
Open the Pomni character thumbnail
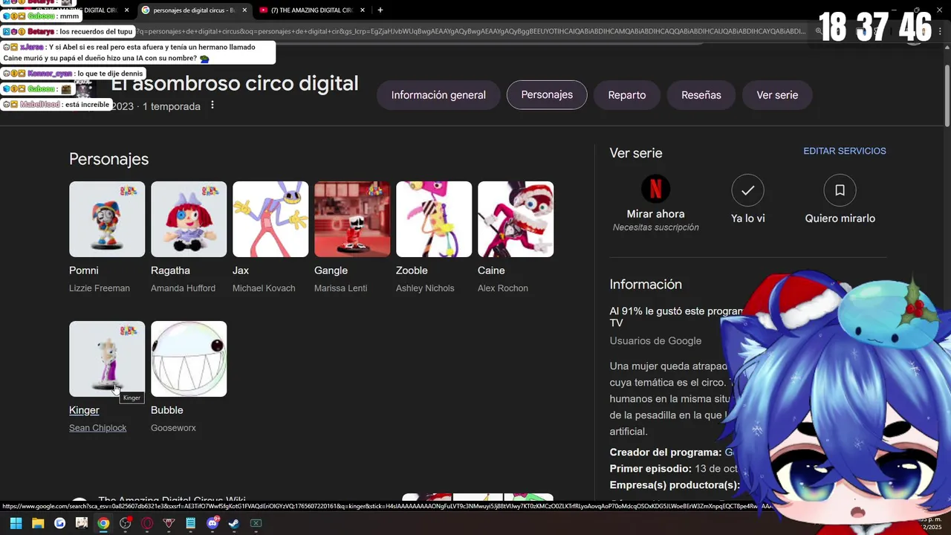coord(107,219)
